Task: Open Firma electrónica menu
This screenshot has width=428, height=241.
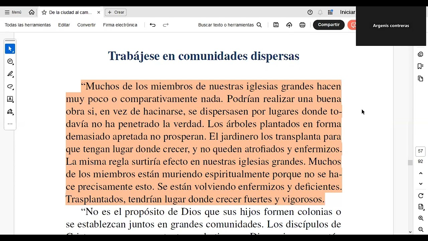Action: click(x=120, y=25)
